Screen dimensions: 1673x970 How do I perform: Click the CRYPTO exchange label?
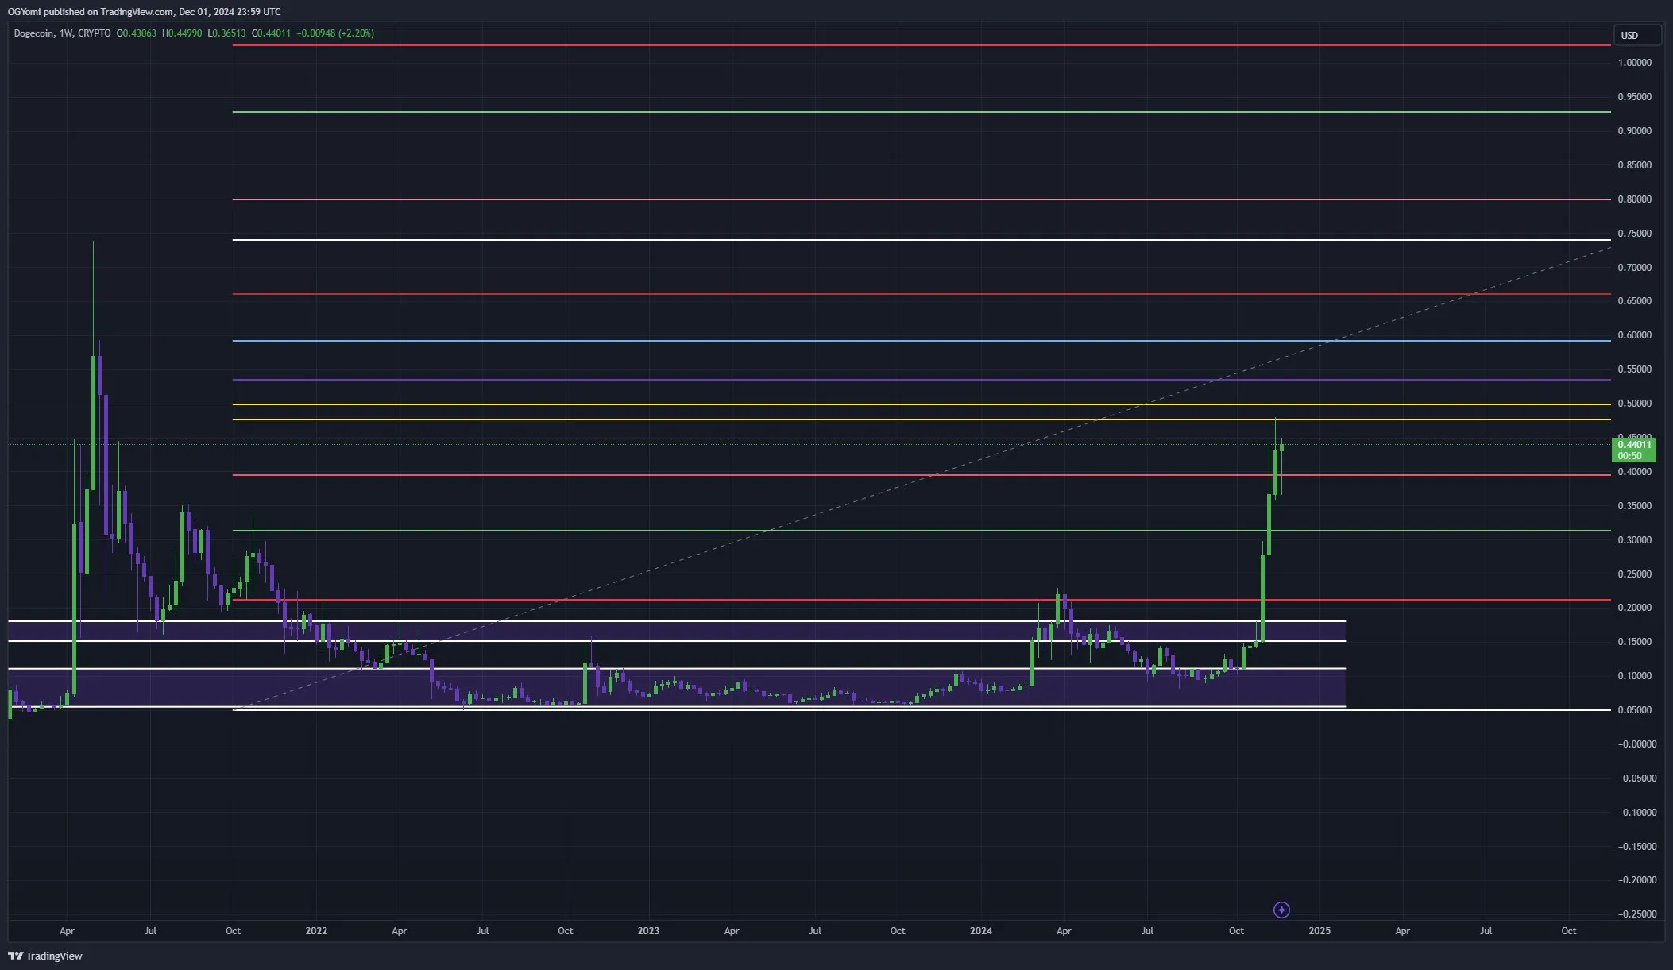94,34
